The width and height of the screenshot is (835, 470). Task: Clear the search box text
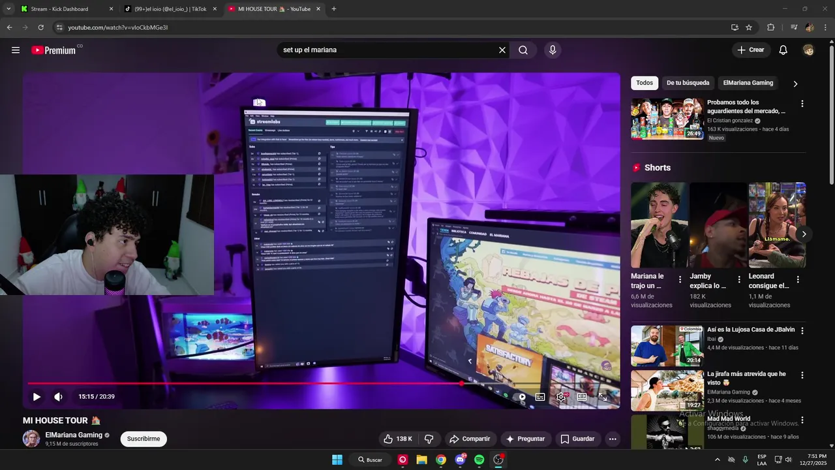coord(502,50)
